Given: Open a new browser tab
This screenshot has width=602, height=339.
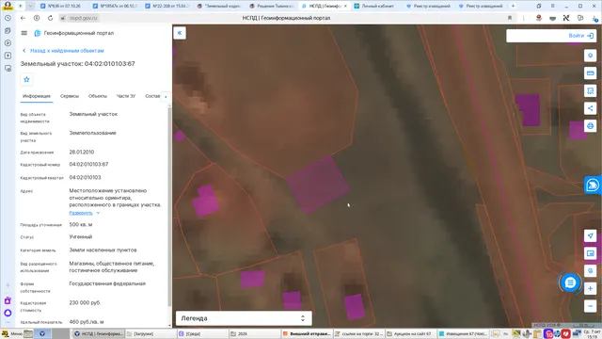Looking at the screenshot, I should click(513, 6).
